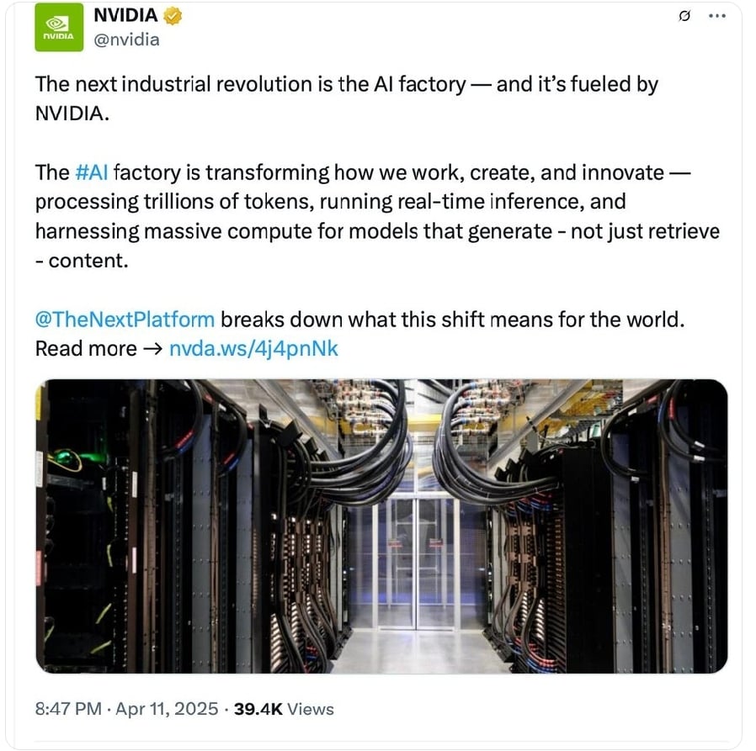Click the gold verified badge
The image size is (756, 751).
[173, 15]
